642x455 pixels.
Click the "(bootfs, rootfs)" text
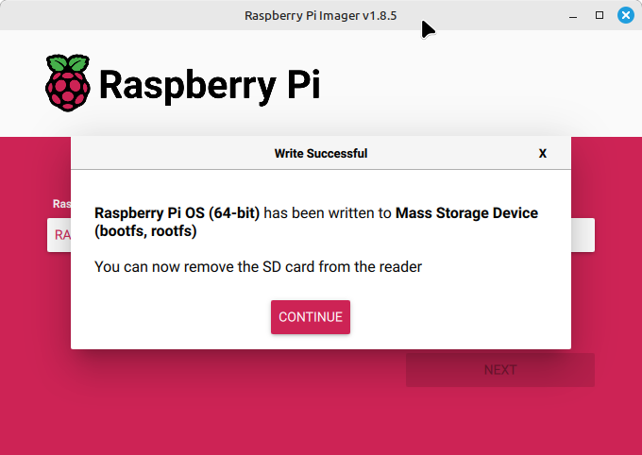pos(145,231)
